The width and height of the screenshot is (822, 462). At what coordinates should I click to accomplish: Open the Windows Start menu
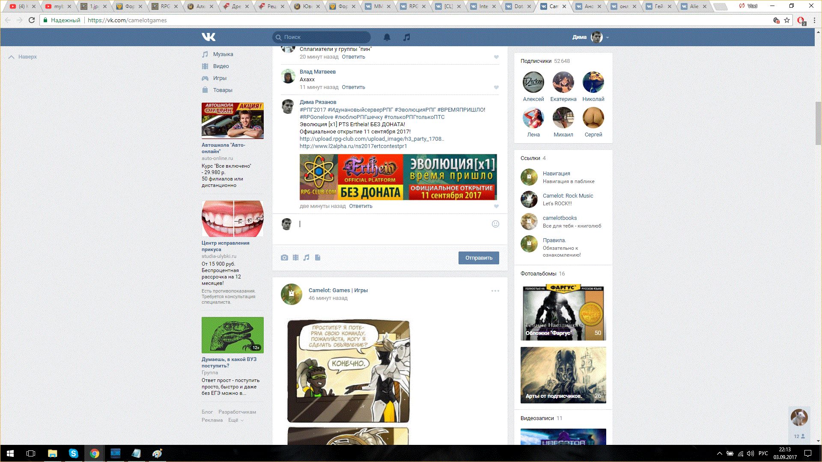[10, 453]
